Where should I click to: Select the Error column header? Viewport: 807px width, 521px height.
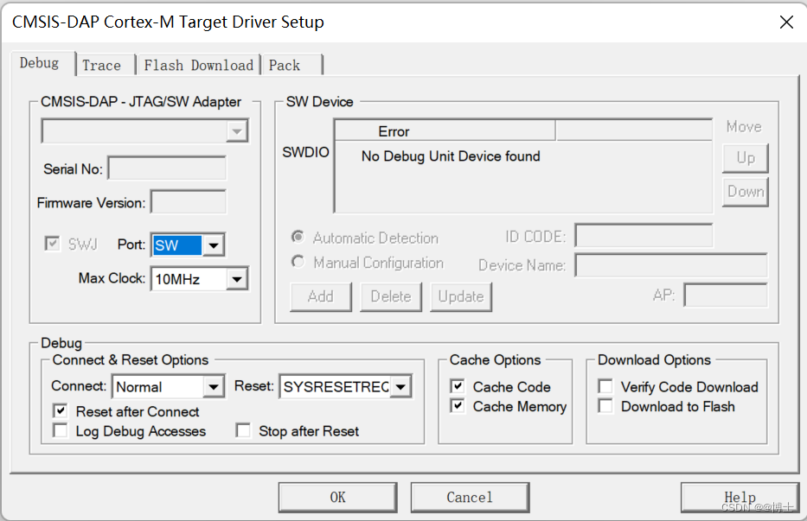(x=445, y=131)
